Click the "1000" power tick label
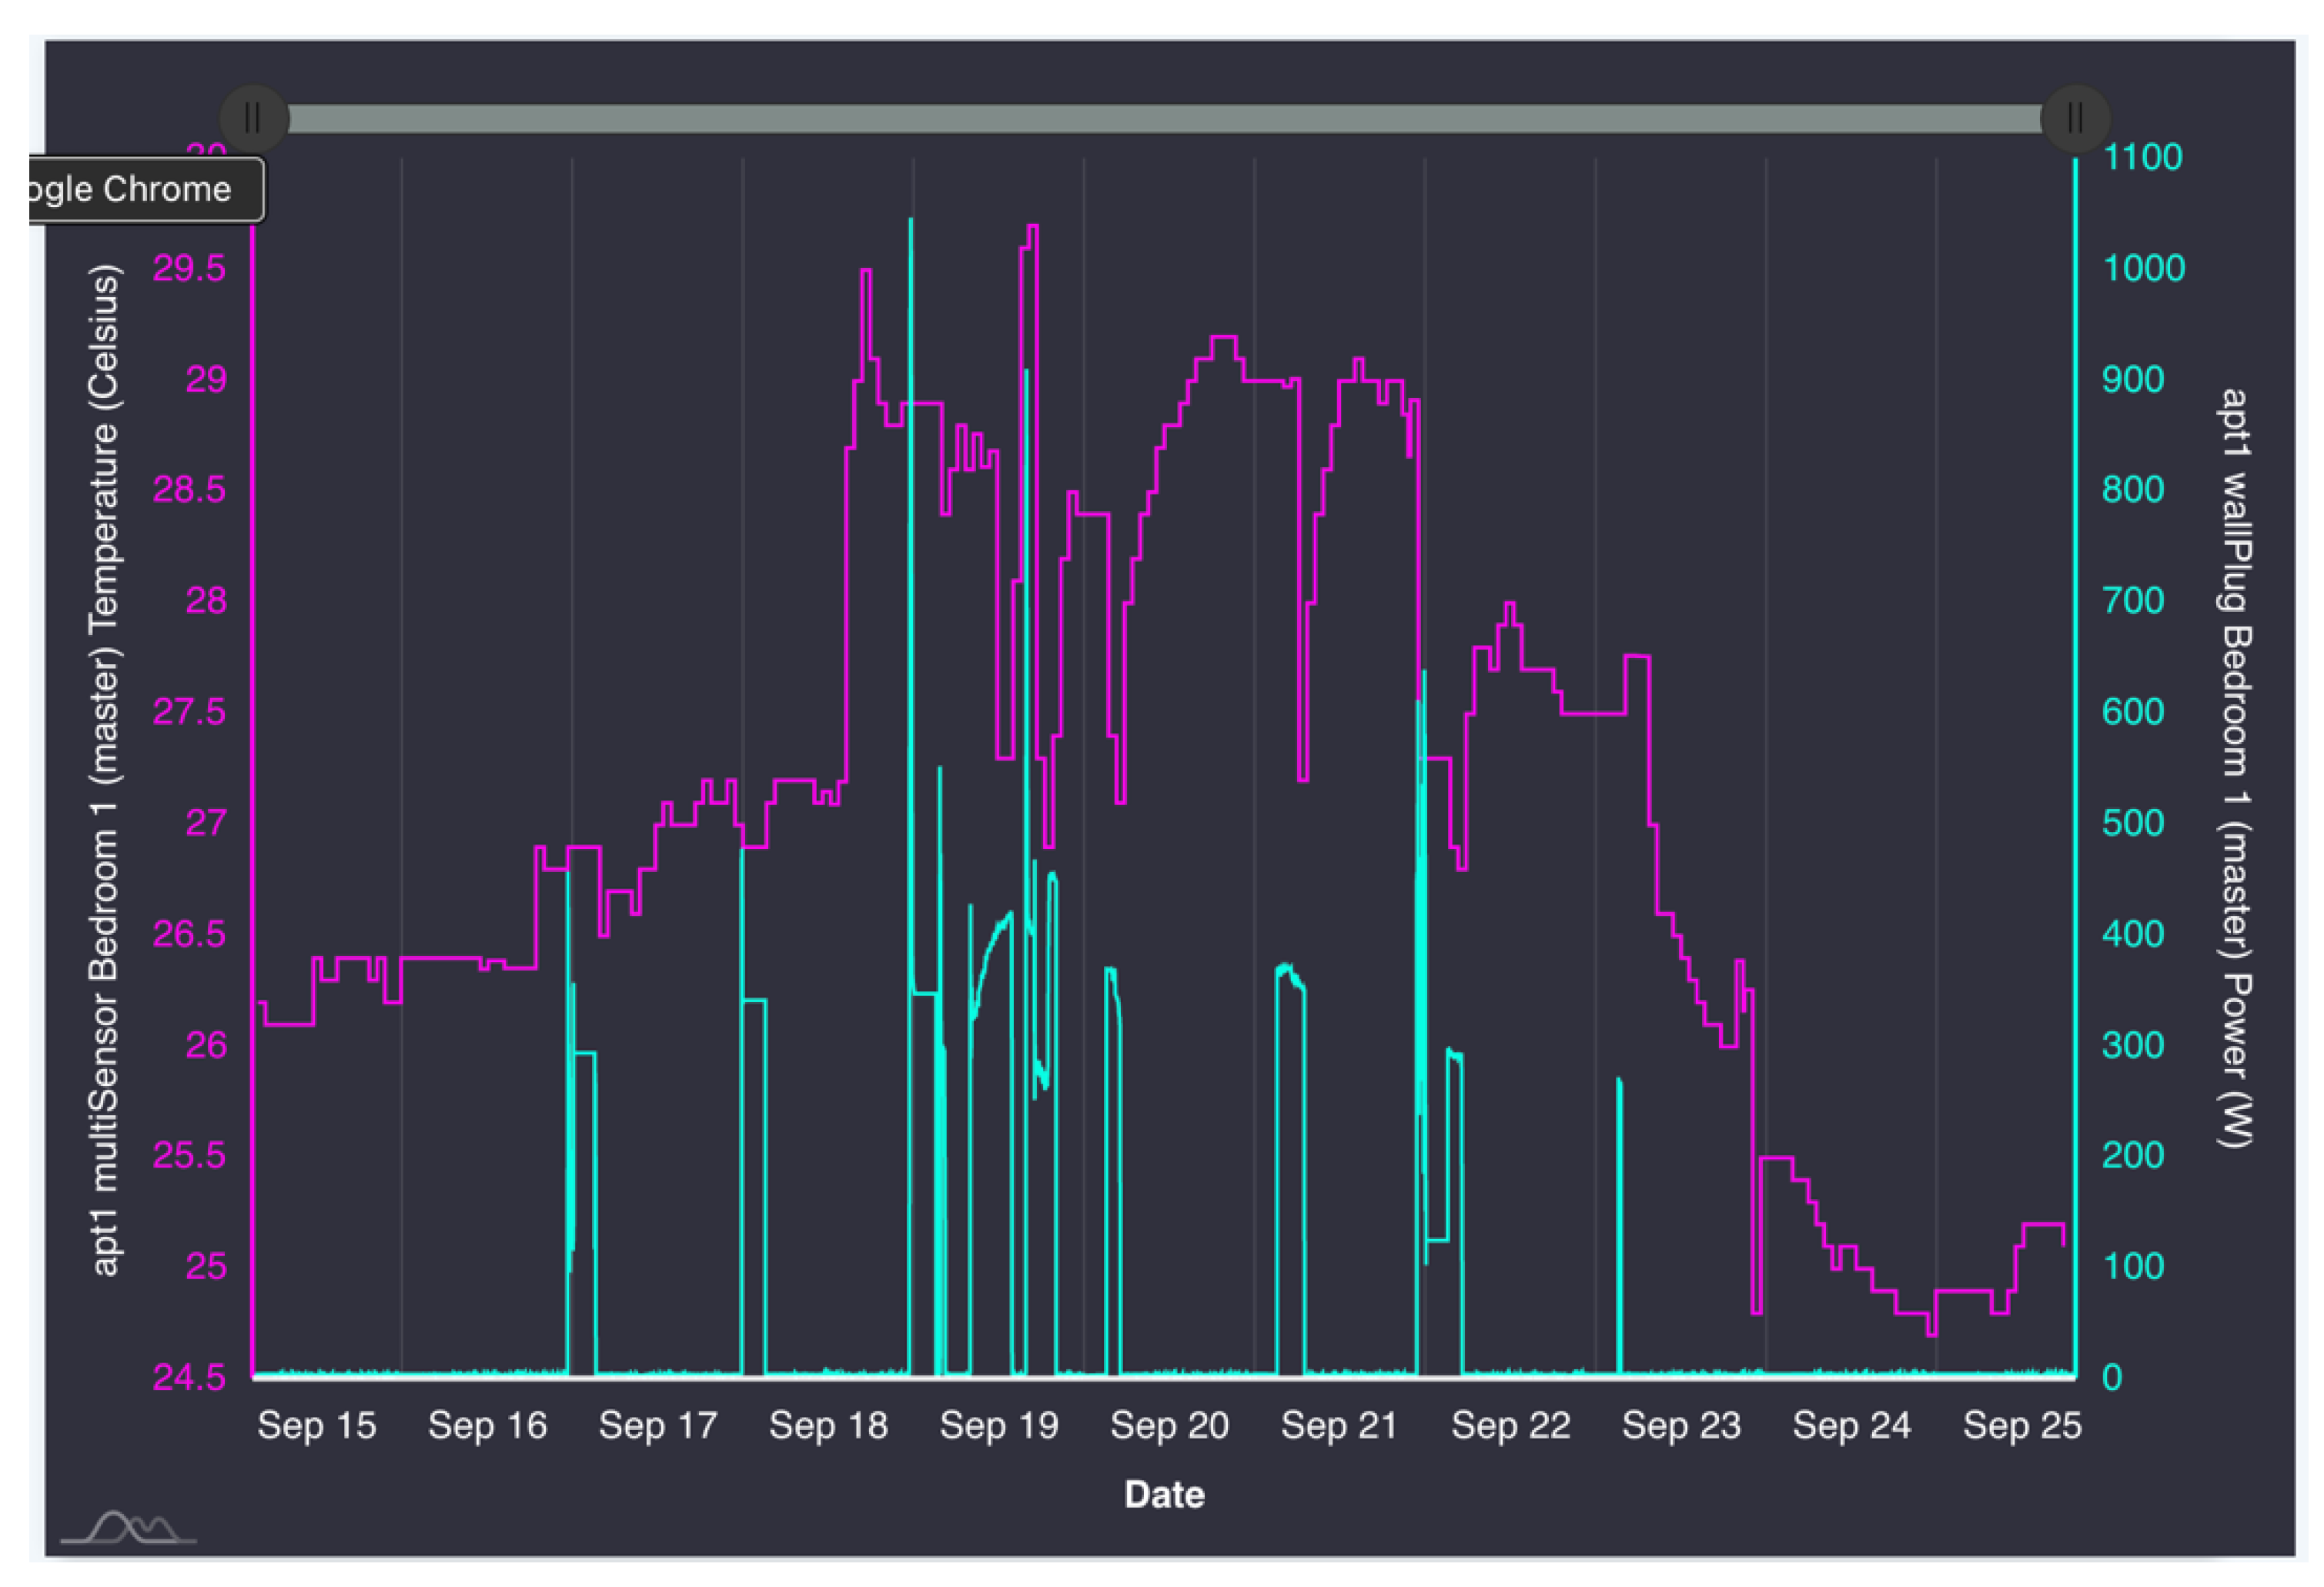Viewport: 2324px width, 1587px height. 2144,268
